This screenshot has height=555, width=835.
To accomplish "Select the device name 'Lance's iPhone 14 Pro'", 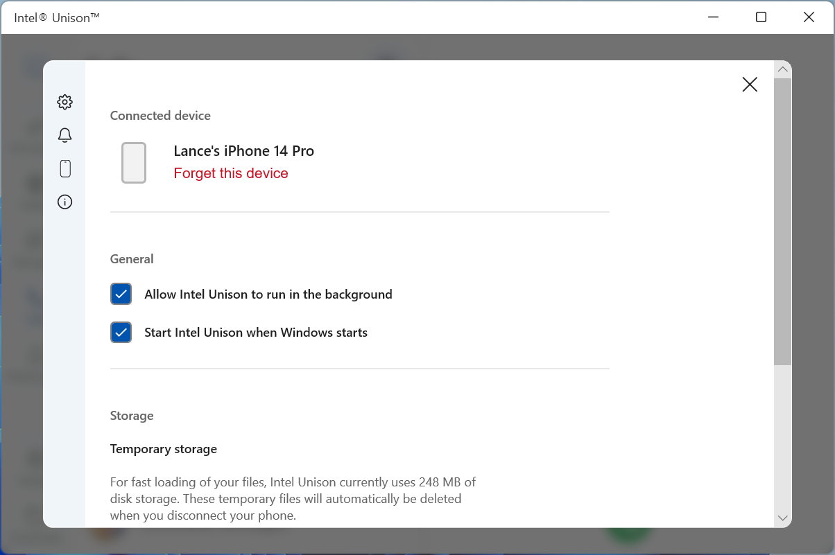I will (x=243, y=150).
